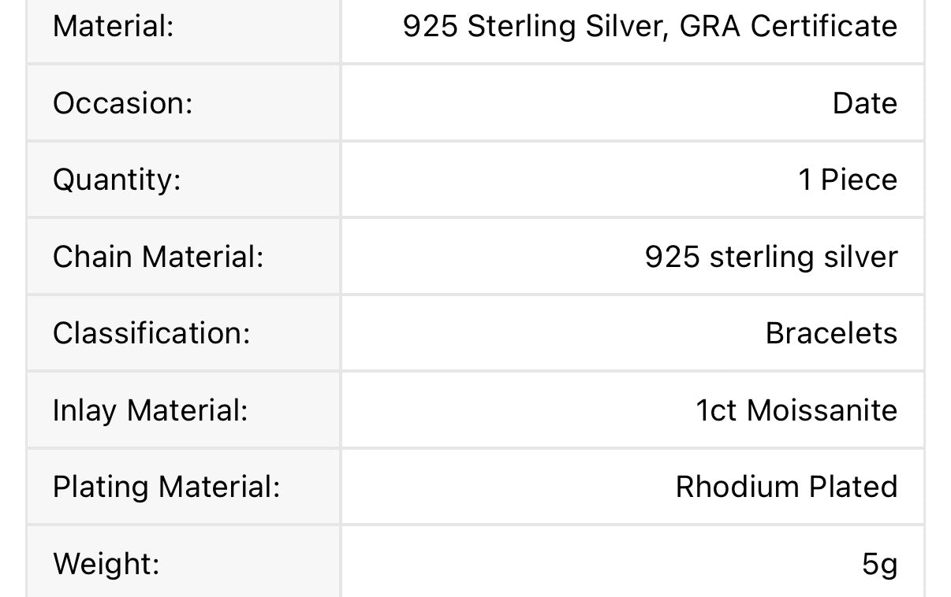Click the Inlay Material label
Screen dimensions: 951x597
click(x=150, y=410)
